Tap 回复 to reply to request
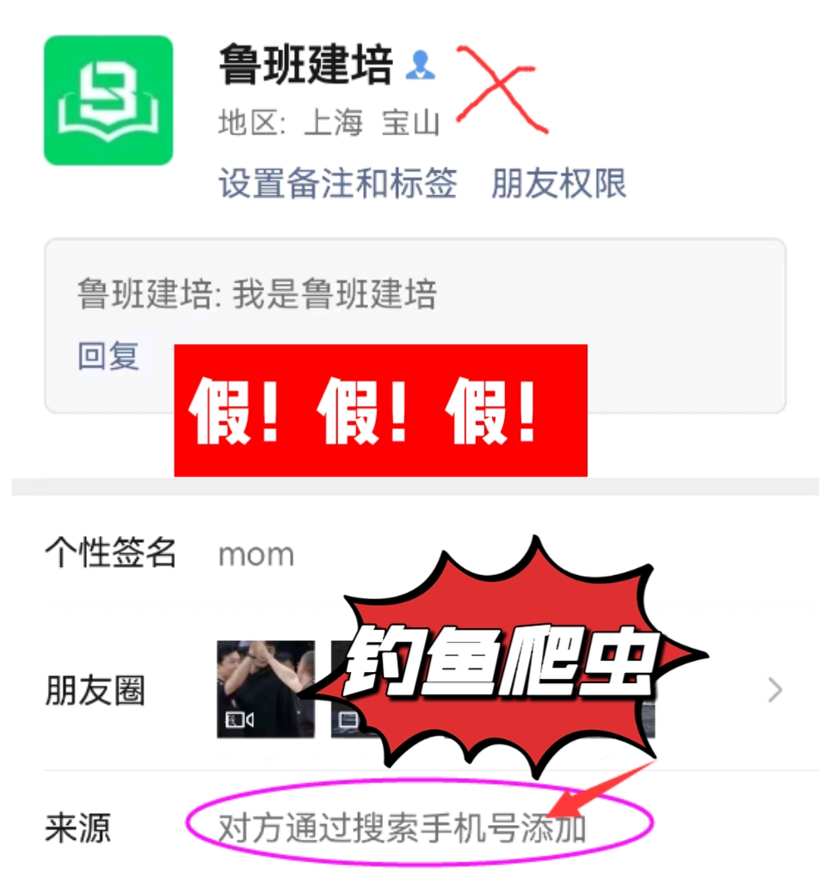825x881 pixels. tap(108, 355)
